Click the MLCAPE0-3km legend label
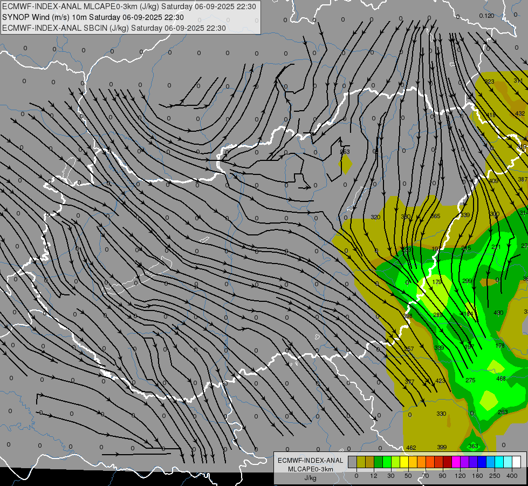The height and width of the screenshot is (486, 528). pyautogui.click(x=311, y=469)
